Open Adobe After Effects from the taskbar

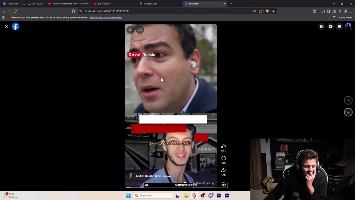227,196
